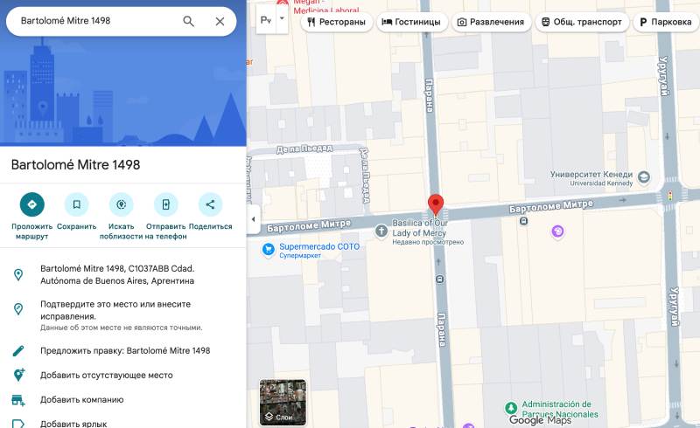Click bus stop icon below Бартоломе Митре label
The width and height of the screenshot is (700, 428).
523,221
